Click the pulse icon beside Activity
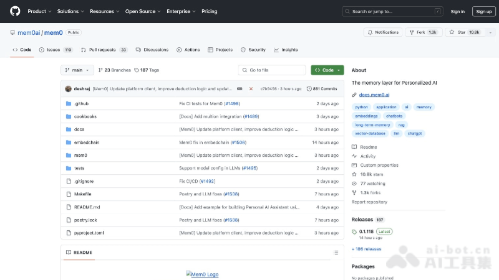This screenshot has height=280, width=499. (x=354, y=156)
